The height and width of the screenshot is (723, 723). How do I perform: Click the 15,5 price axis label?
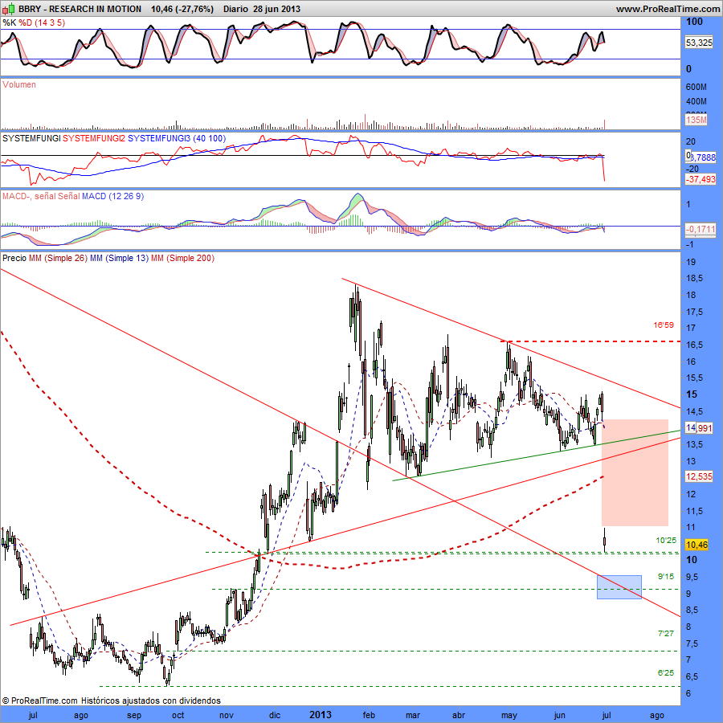(x=694, y=378)
